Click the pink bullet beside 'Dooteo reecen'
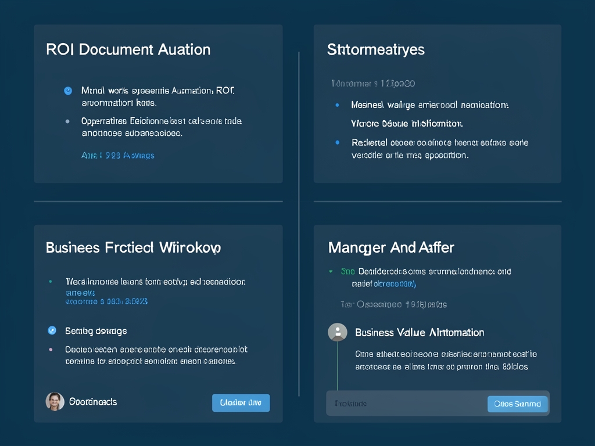The width and height of the screenshot is (595, 446). pos(51,349)
